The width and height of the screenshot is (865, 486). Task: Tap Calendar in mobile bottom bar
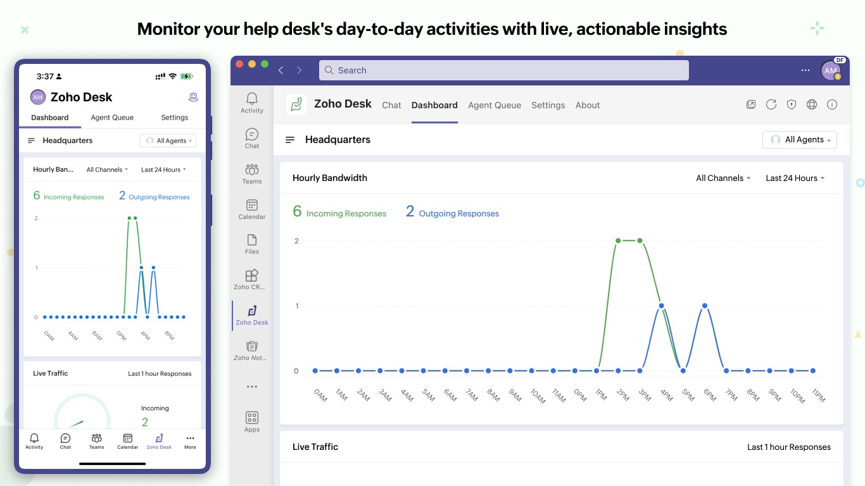coord(127,441)
